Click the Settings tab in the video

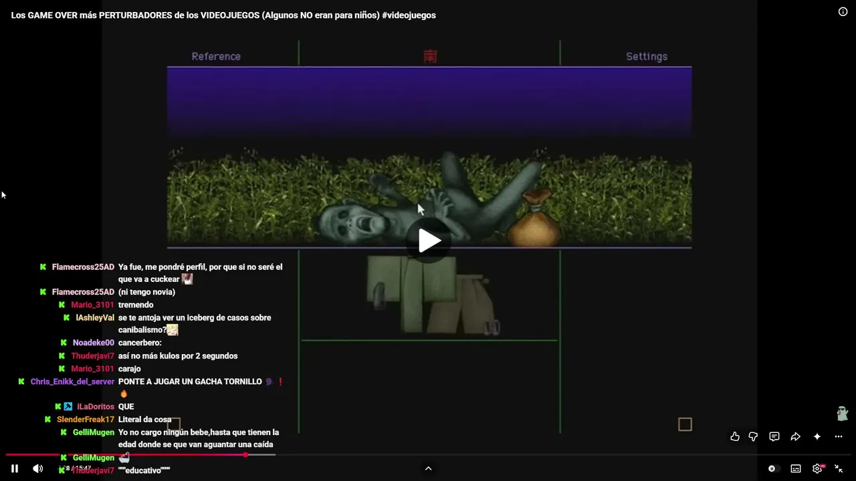click(647, 56)
